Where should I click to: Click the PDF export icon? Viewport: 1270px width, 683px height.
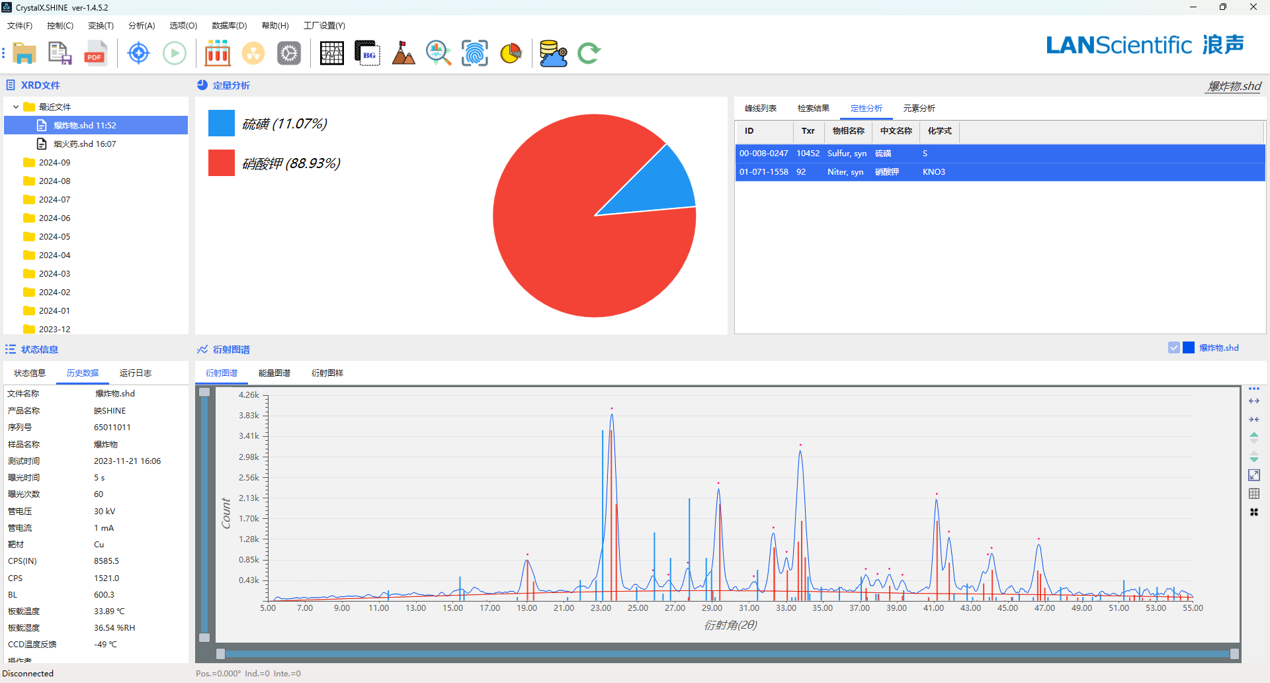(95, 54)
